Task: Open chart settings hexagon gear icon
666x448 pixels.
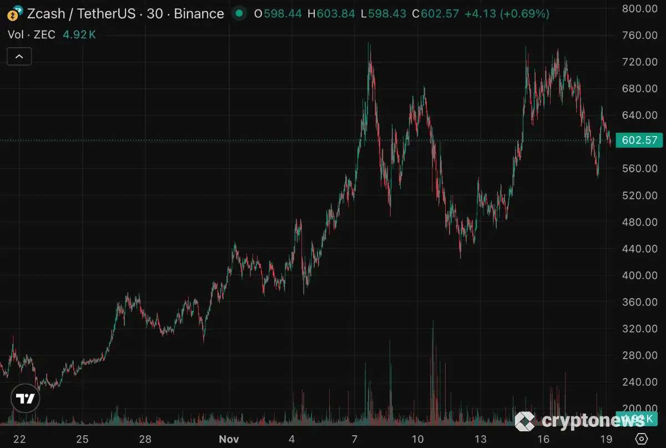Action: [x=642, y=437]
